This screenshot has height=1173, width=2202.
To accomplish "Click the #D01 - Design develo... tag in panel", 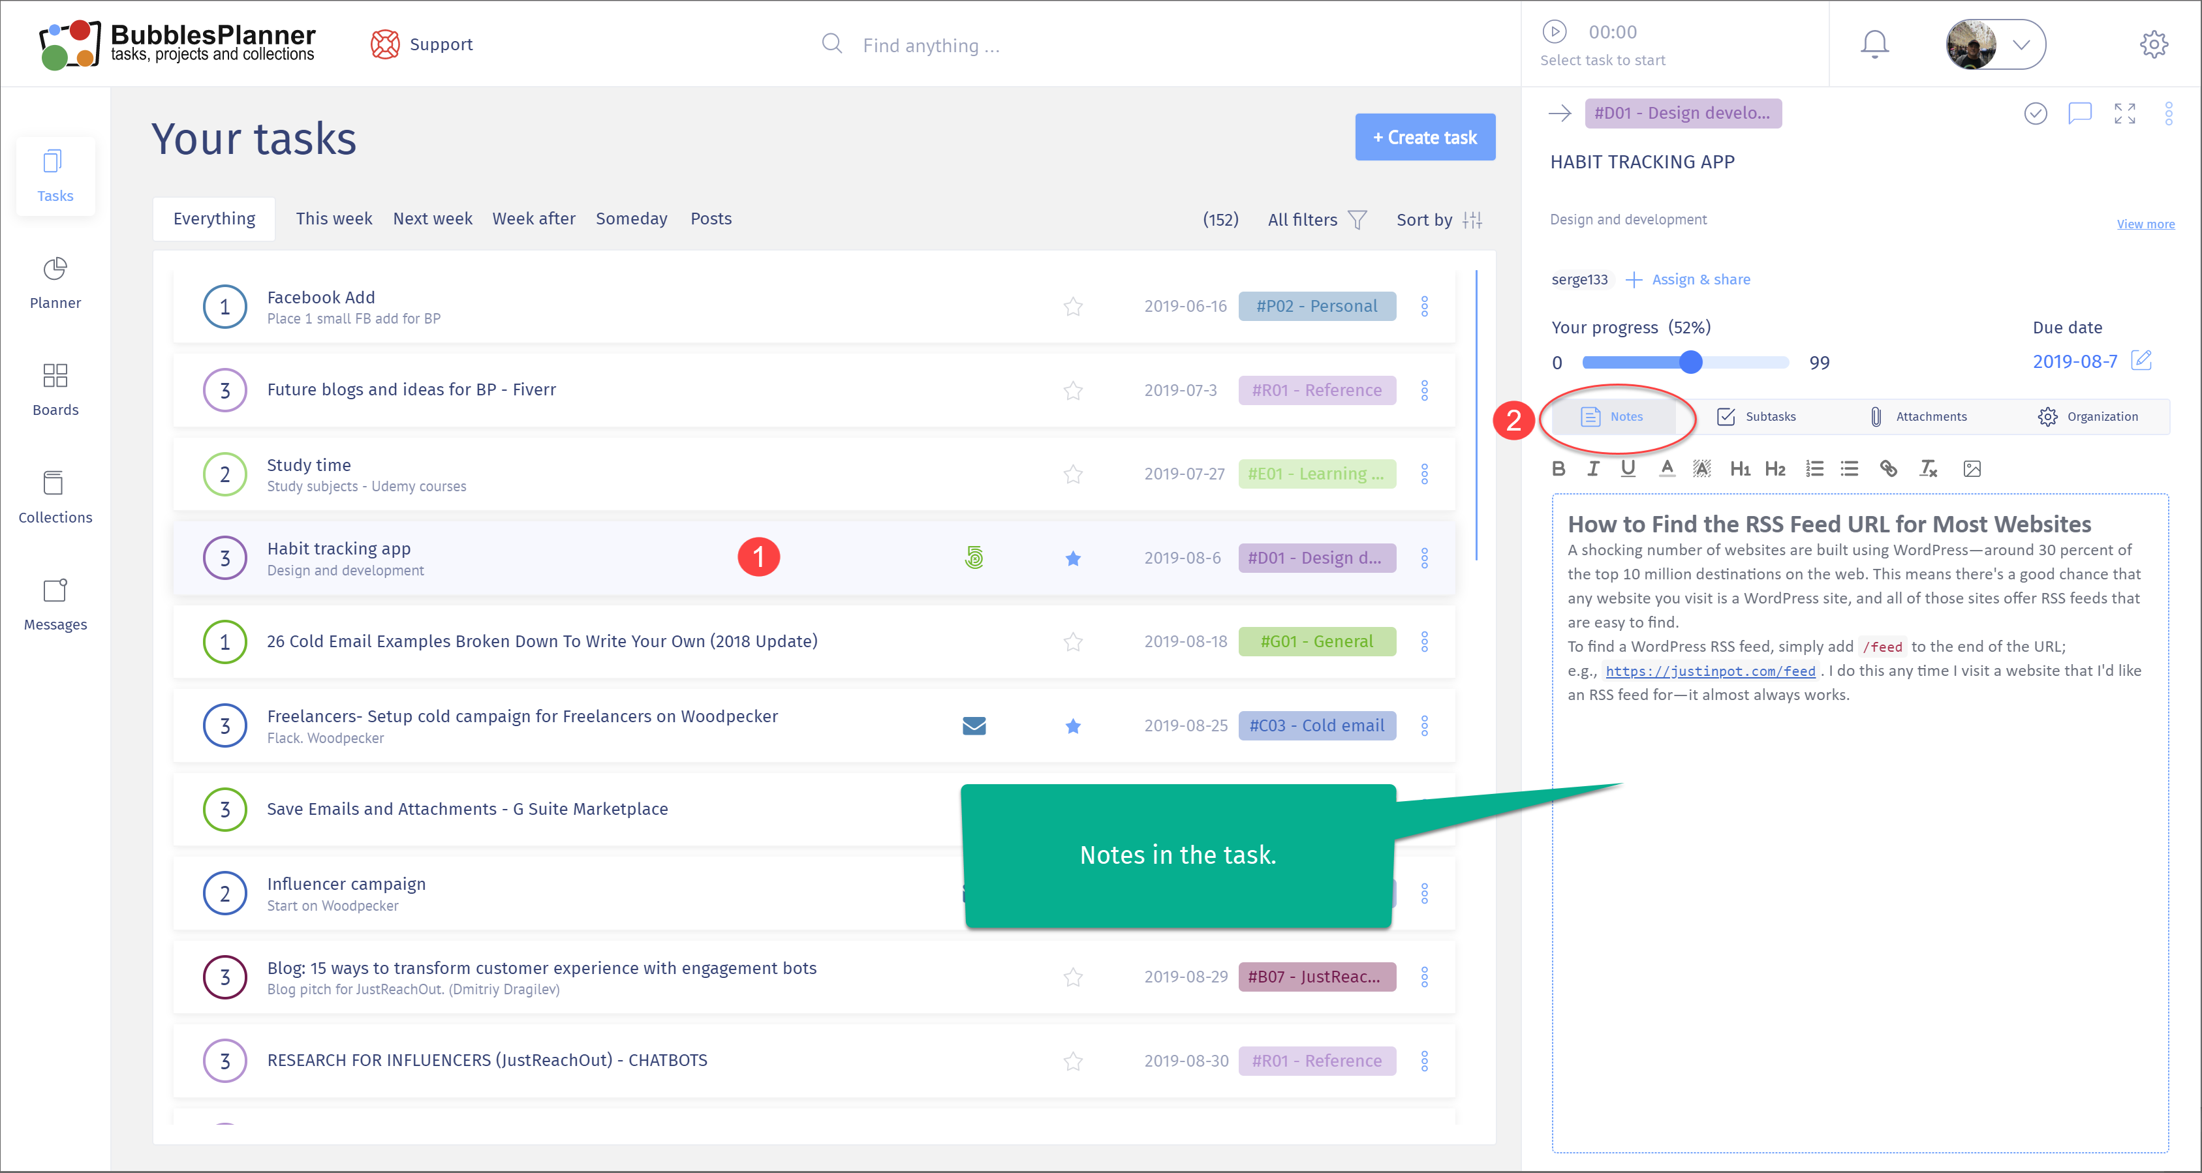I will coord(1683,113).
